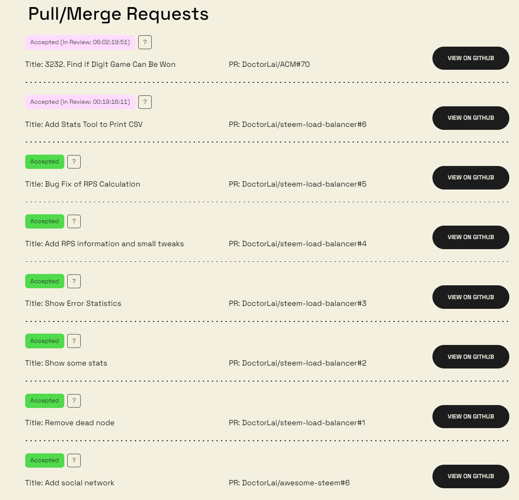The image size is (519, 500).
Task: Open question mark for Add RPS information request
Action: coord(74,221)
